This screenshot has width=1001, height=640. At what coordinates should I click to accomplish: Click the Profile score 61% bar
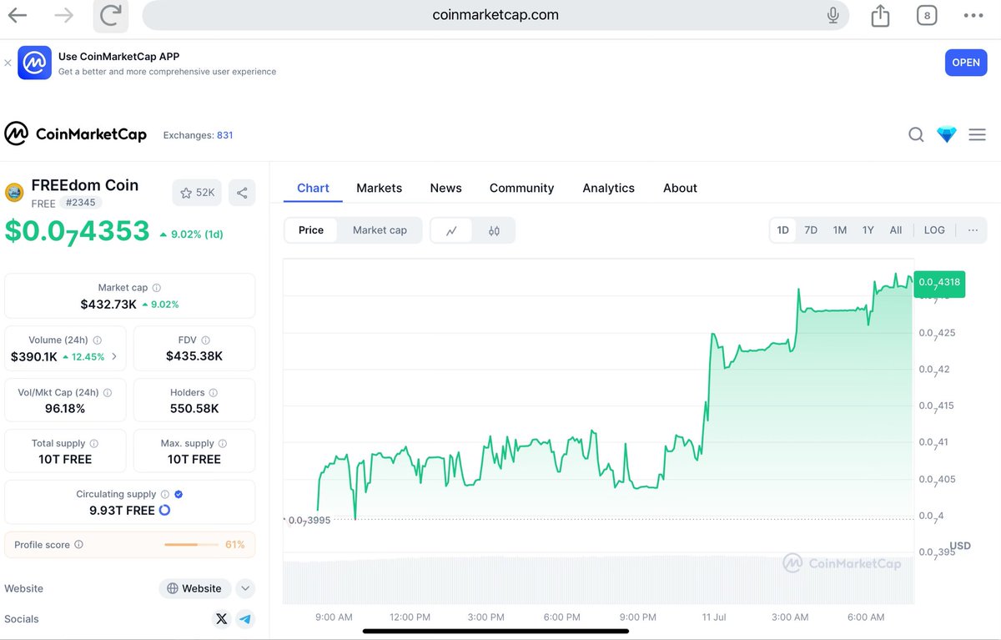192,545
